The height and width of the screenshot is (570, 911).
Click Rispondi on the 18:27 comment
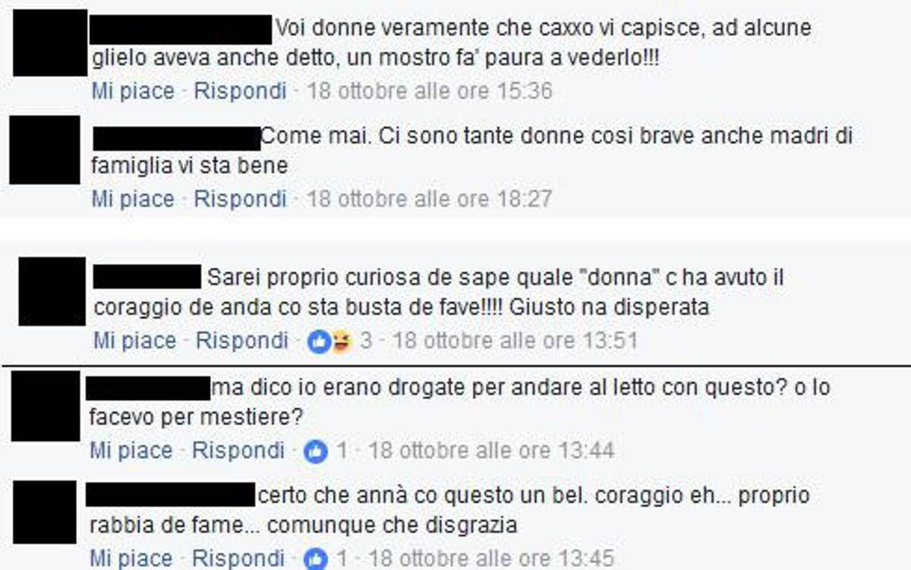click(241, 200)
